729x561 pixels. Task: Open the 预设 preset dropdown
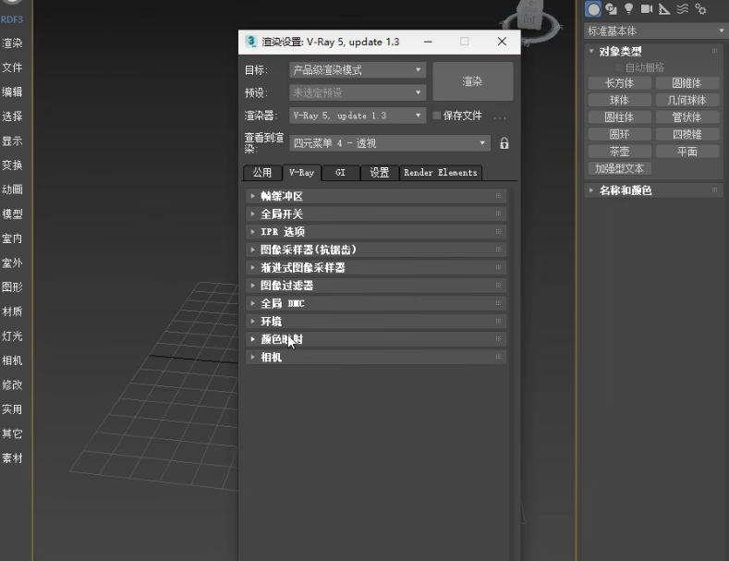point(357,92)
